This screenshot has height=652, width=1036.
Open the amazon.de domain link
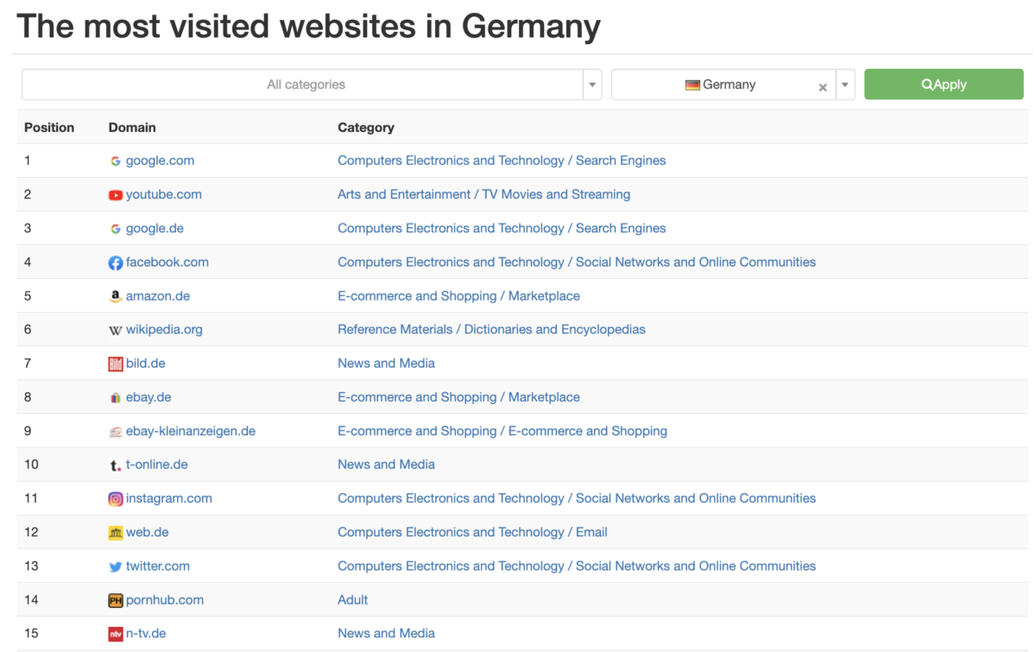158,295
